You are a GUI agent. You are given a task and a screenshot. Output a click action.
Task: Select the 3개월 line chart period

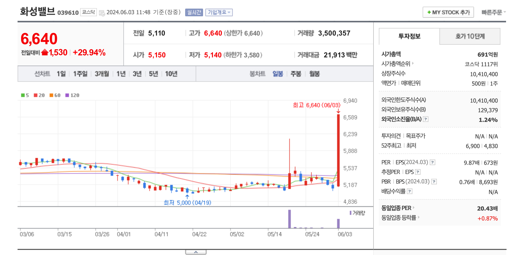102,74
